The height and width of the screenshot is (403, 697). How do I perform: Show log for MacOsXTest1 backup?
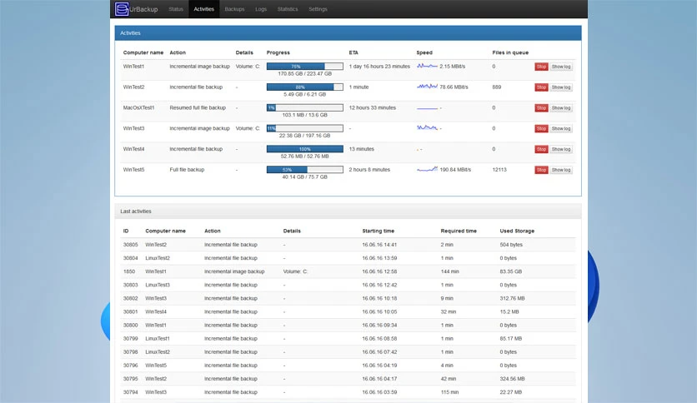(x=561, y=108)
